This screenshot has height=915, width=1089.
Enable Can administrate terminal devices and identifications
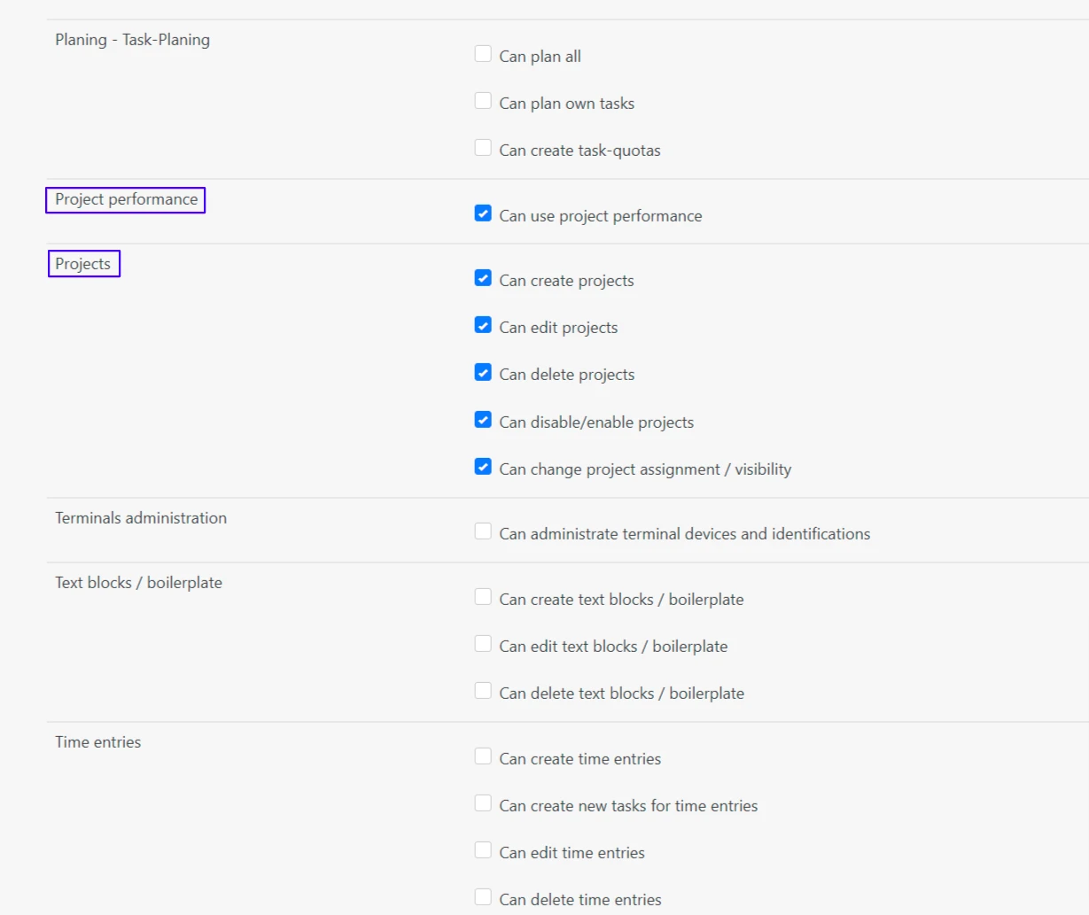coord(483,531)
